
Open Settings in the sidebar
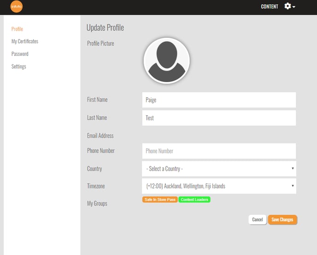[18, 66]
